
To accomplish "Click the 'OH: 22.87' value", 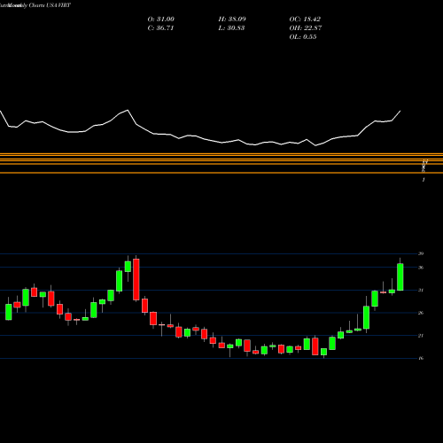I will [306, 28].
